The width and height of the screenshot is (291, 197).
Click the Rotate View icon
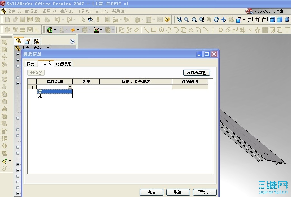[216, 20]
